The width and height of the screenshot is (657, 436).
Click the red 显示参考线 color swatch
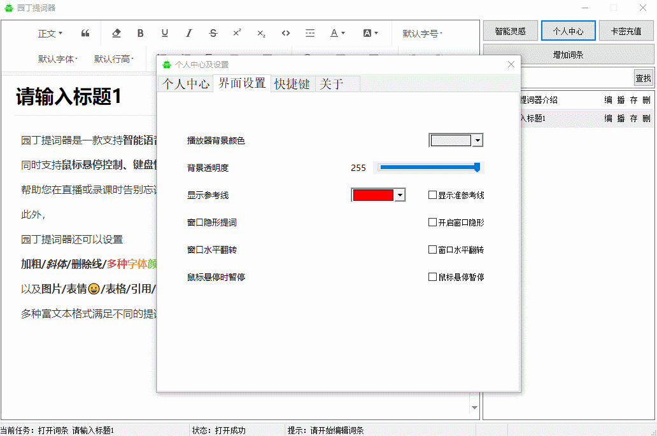pos(373,195)
